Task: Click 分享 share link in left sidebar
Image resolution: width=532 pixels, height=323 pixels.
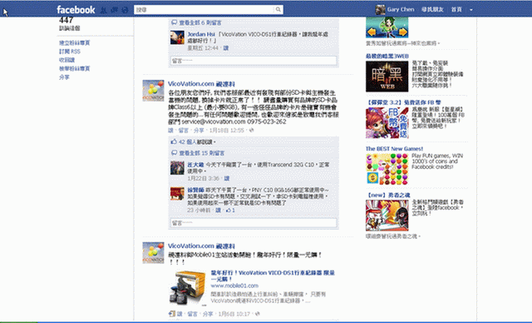Action: [x=64, y=77]
